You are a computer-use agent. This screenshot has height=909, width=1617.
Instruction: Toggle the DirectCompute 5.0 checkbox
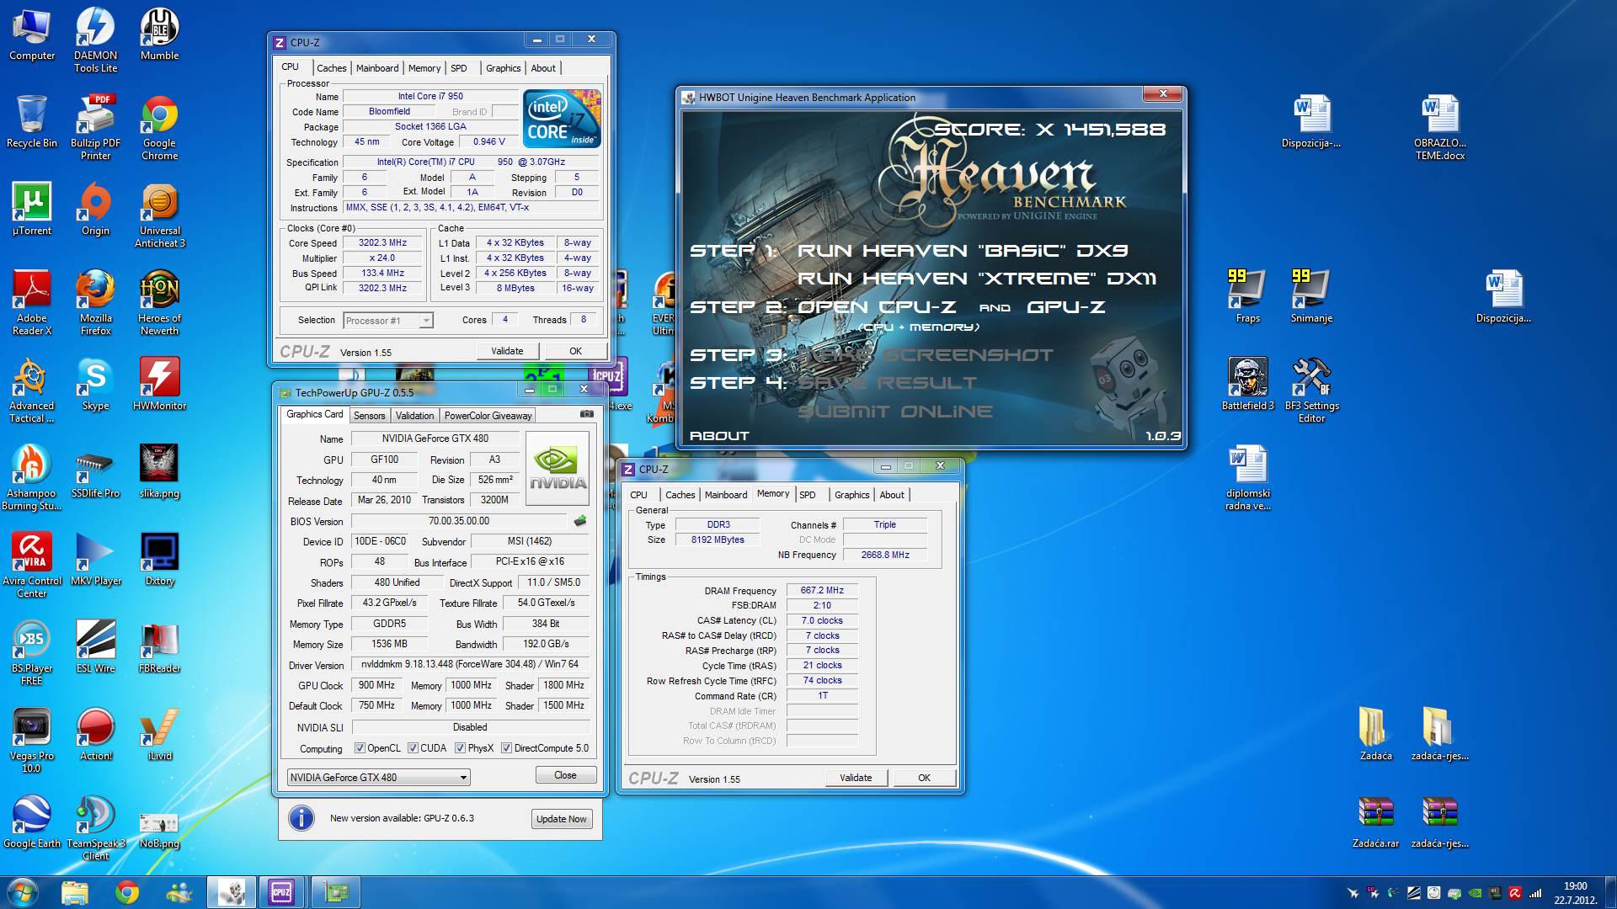506,747
